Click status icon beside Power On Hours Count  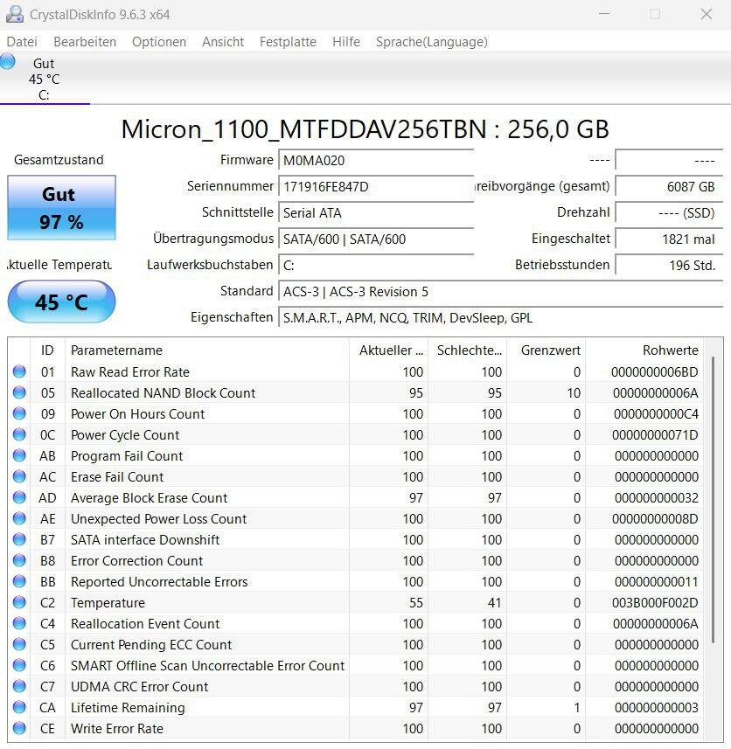(x=19, y=414)
